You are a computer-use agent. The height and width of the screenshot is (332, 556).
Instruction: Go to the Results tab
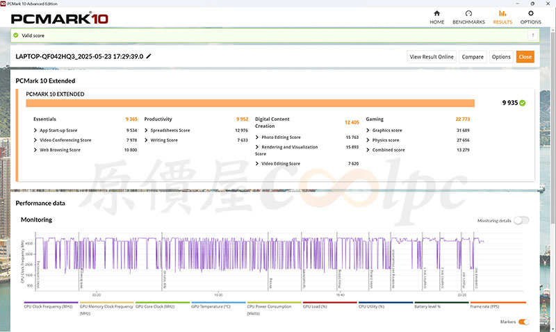[x=502, y=17]
